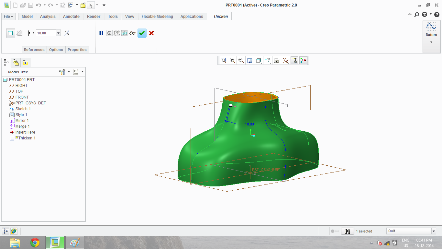442x249 pixels.
Task: Open the References slide-down panel
Action: coord(34,50)
